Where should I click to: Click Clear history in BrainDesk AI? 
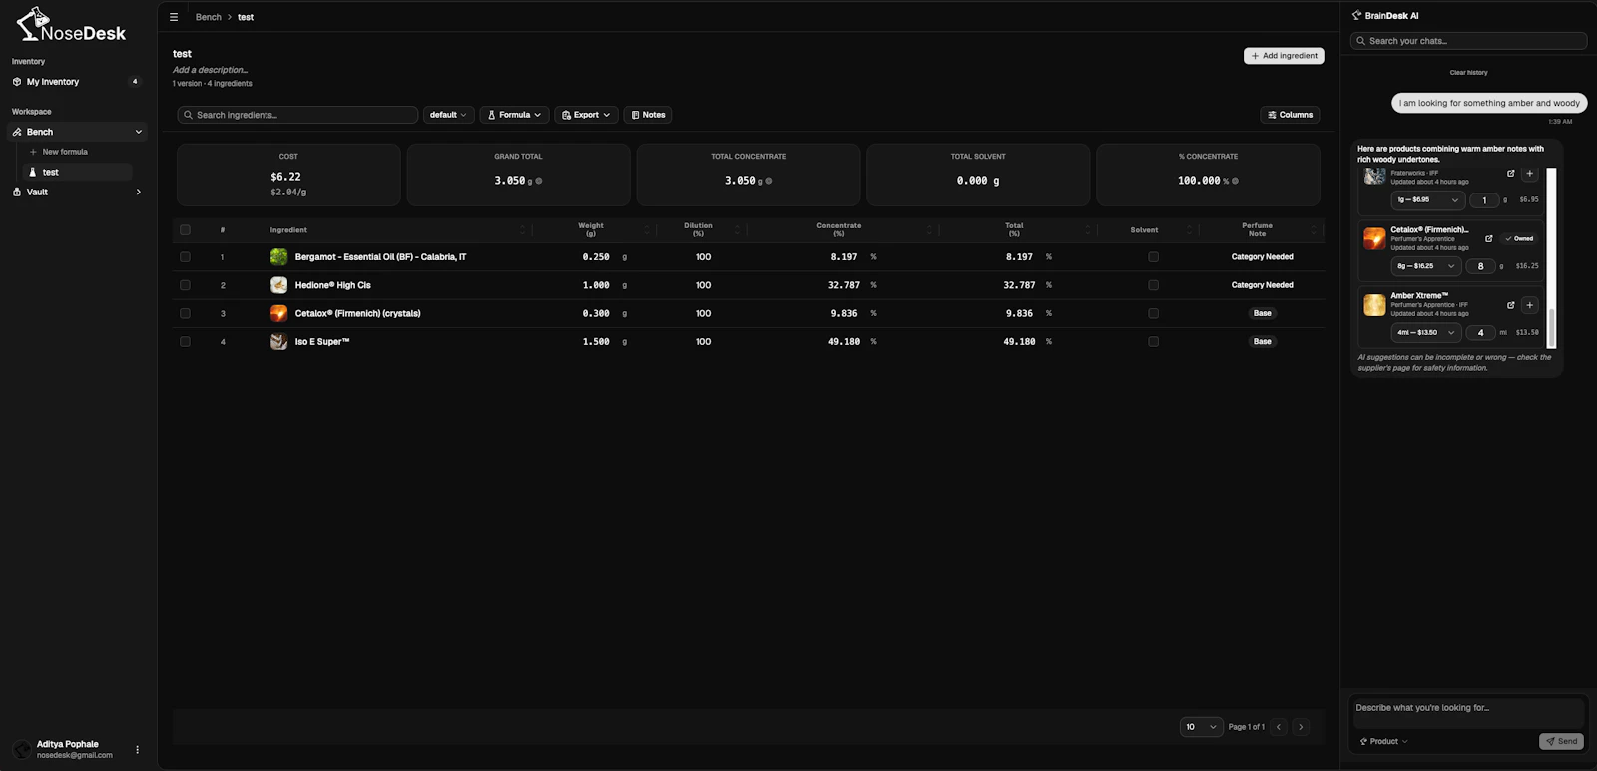click(1468, 73)
